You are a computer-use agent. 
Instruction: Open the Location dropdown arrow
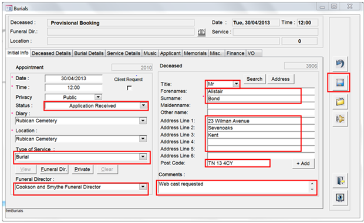pos(143,139)
